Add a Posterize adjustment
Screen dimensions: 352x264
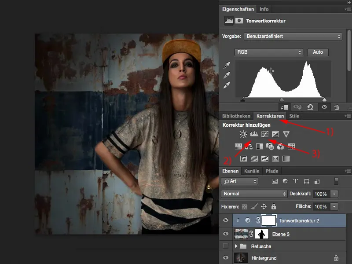tap(254, 159)
